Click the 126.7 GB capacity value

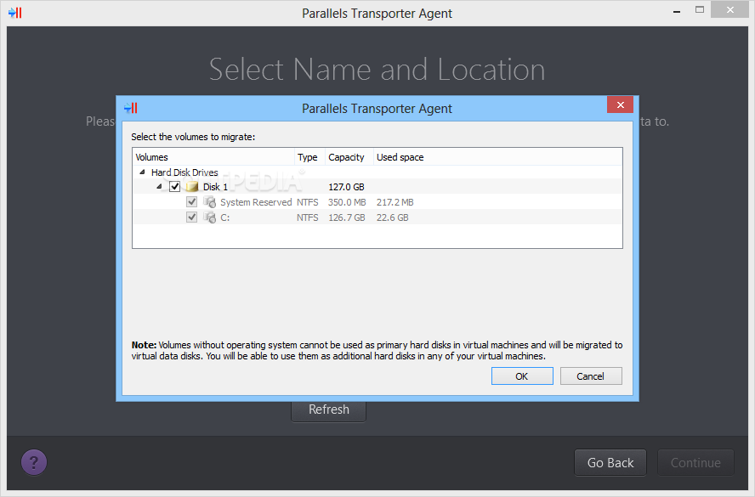(346, 217)
